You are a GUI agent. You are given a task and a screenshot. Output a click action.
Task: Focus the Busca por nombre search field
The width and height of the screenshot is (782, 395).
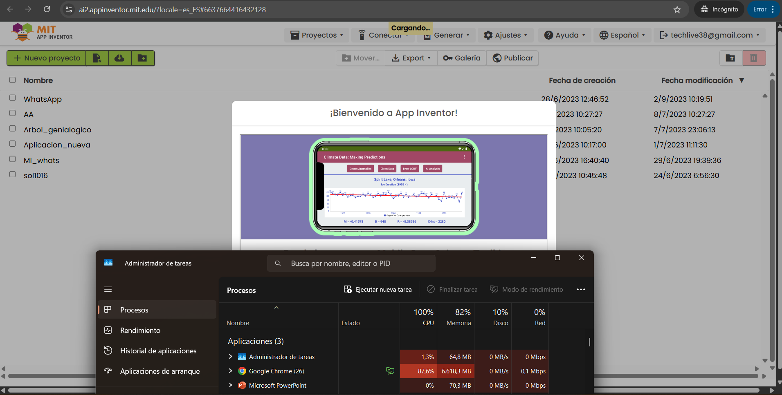[351, 263]
